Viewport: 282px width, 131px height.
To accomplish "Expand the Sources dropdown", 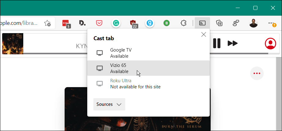I will point(109,104).
